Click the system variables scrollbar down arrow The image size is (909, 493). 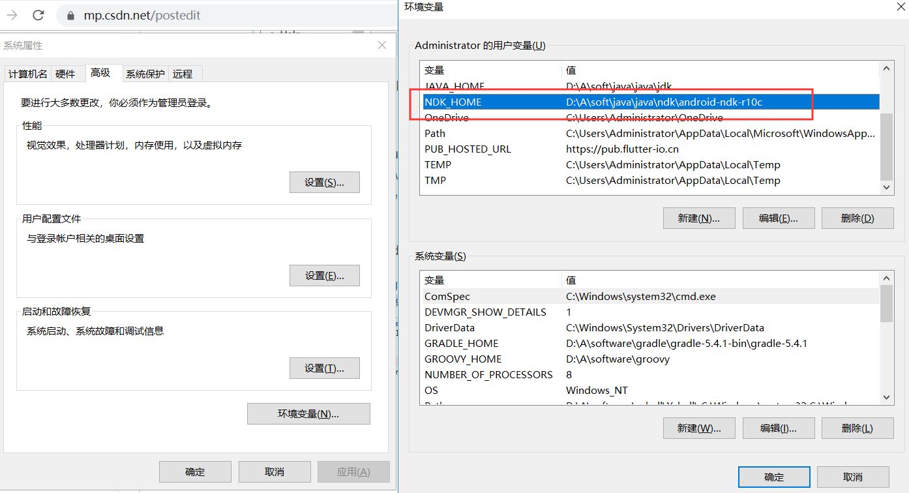click(886, 397)
